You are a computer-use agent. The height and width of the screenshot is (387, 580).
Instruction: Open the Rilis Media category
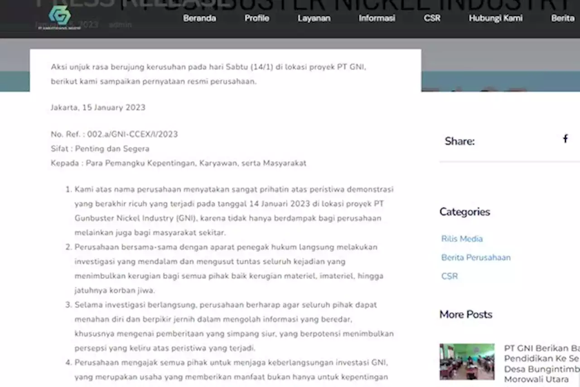tap(462, 239)
